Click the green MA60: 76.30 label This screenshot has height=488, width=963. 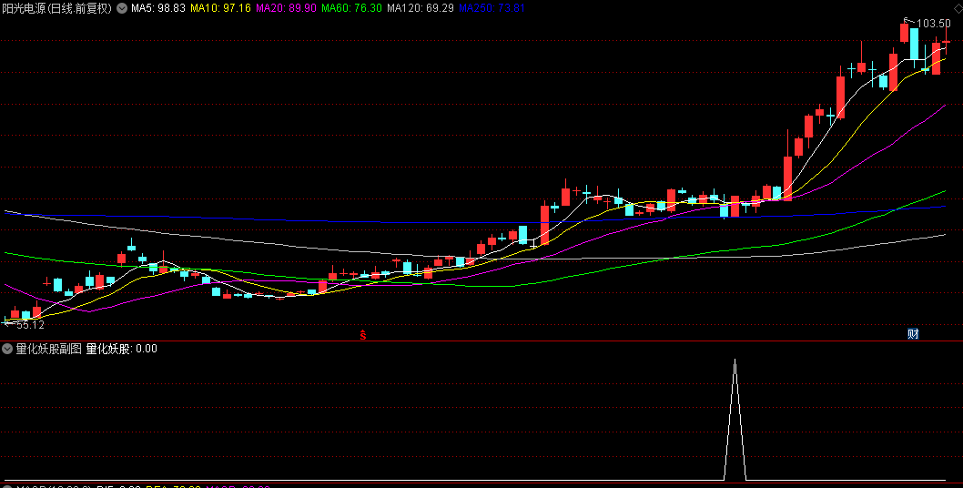pyautogui.click(x=351, y=8)
